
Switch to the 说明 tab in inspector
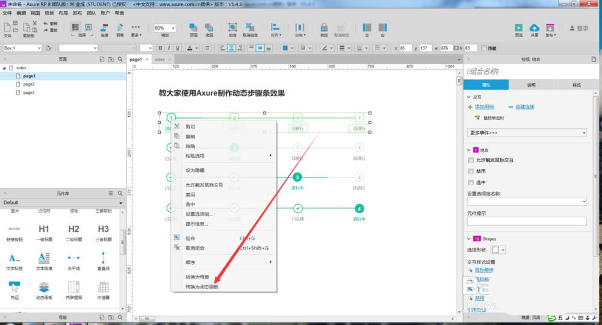tap(532, 85)
